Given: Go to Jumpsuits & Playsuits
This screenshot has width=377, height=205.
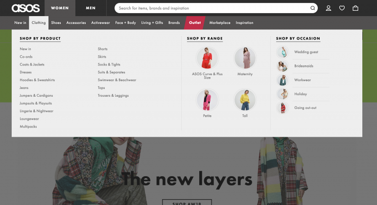Looking at the screenshot, I should pos(36,103).
